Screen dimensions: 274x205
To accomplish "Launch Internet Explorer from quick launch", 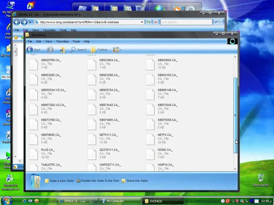I will 24,201.
